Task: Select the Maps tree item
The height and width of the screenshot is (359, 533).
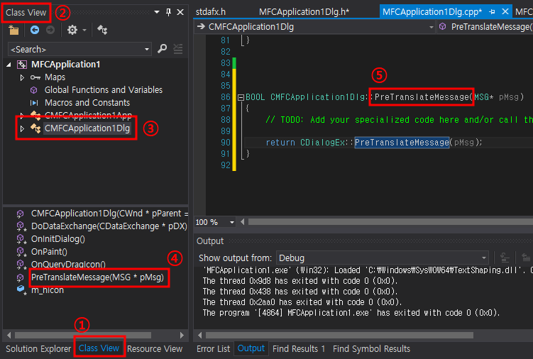Action: coord(55,77)
